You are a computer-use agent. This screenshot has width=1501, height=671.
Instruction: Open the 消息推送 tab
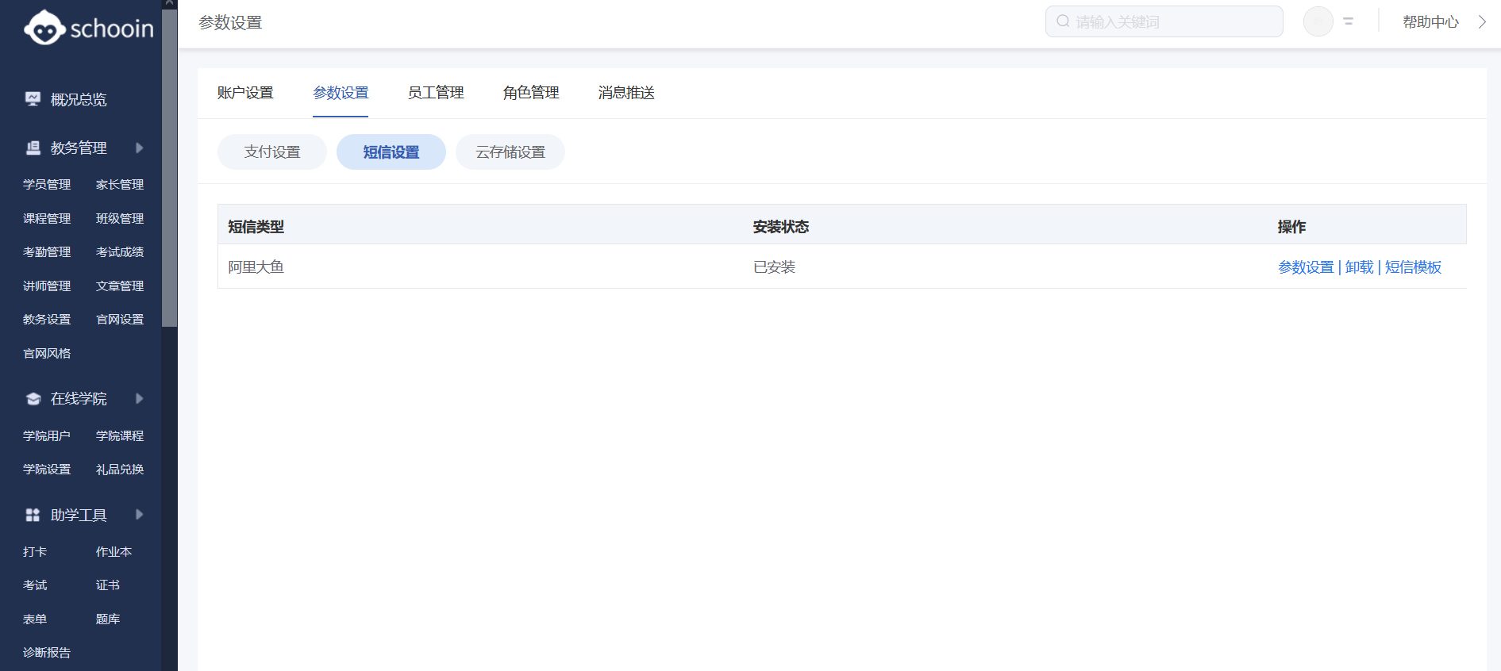coord(626,93)
